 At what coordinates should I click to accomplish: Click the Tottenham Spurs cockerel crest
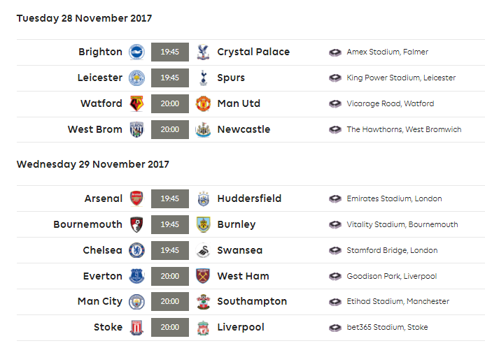[x=203, y=78]
